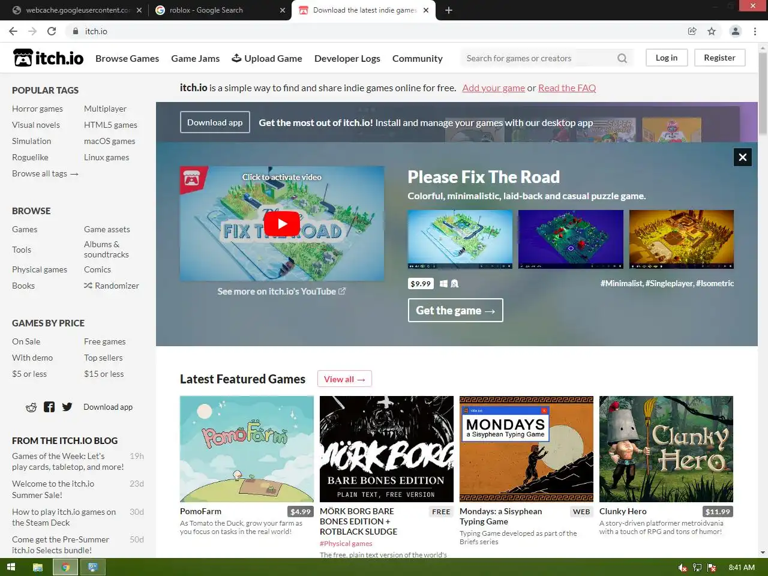Play the YouTube video
Viewport: 768px width, 576px height.
(x=282, y=224)
